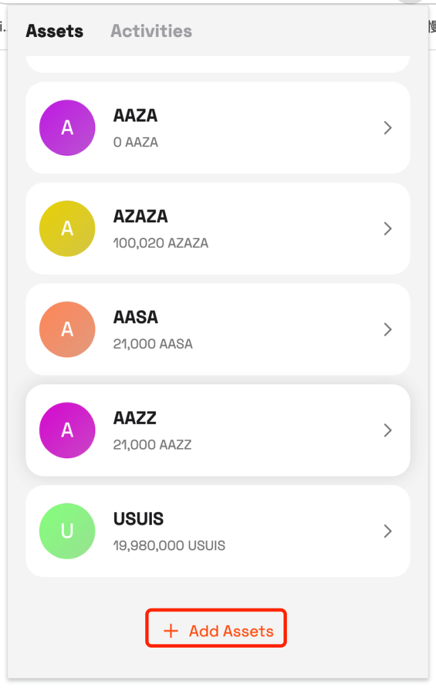
Task: Open USUIS details via its chevron arrow
Action: coord(388,531)
